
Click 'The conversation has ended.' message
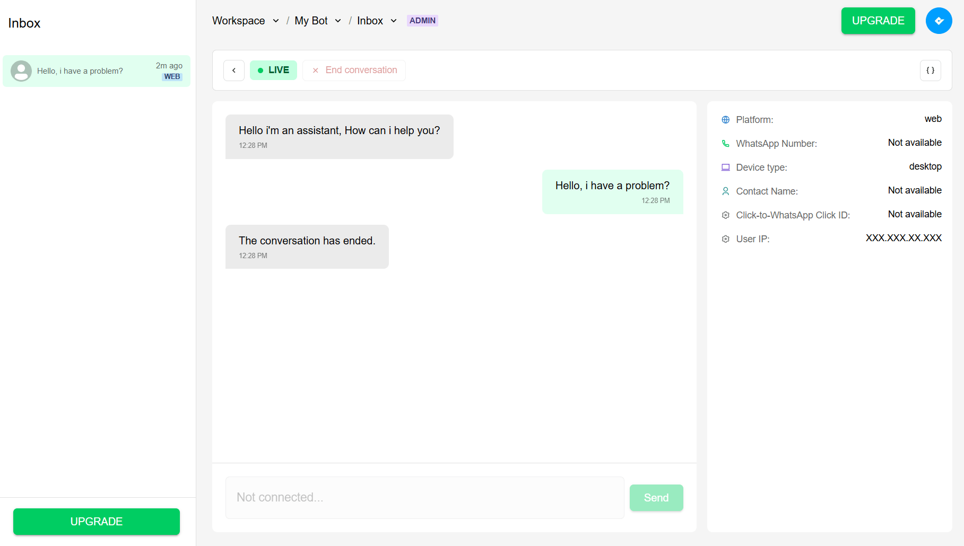pyautogui.click(x=307, y=247)
